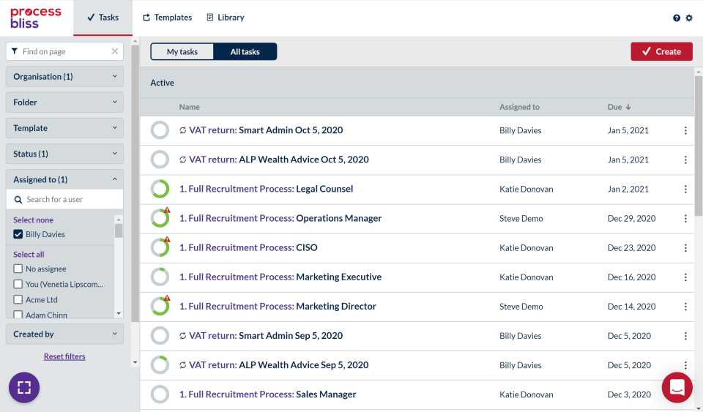703x412 pixels.
Task: Expand the Status (1) filter
Action: click(x=64, y=154)
